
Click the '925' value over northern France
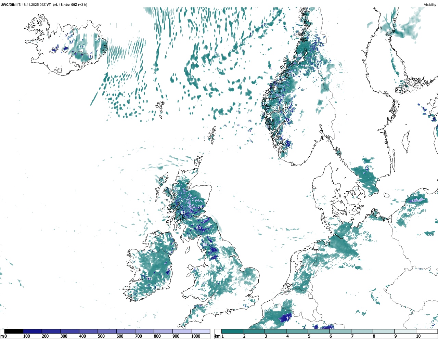tap(268, 311)
